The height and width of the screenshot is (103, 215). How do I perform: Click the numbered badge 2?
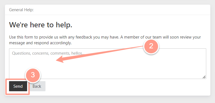coord(151,46)
